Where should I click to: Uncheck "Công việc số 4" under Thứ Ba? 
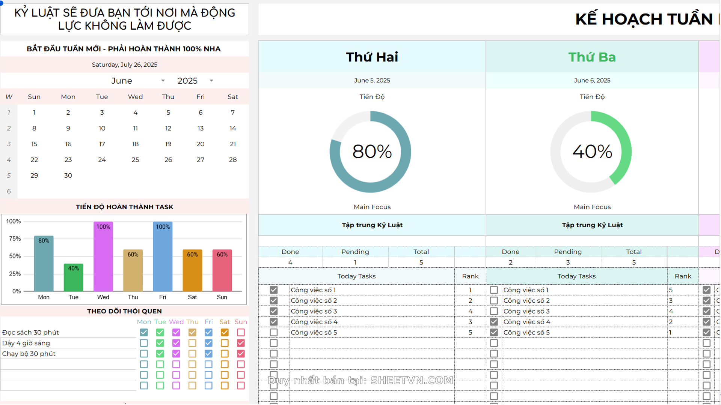pos(493,322)
